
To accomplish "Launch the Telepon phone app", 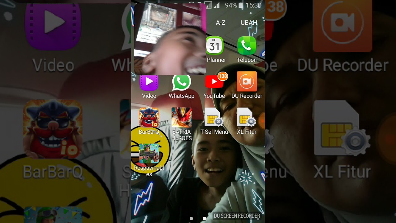I will [x=247, y=46].
